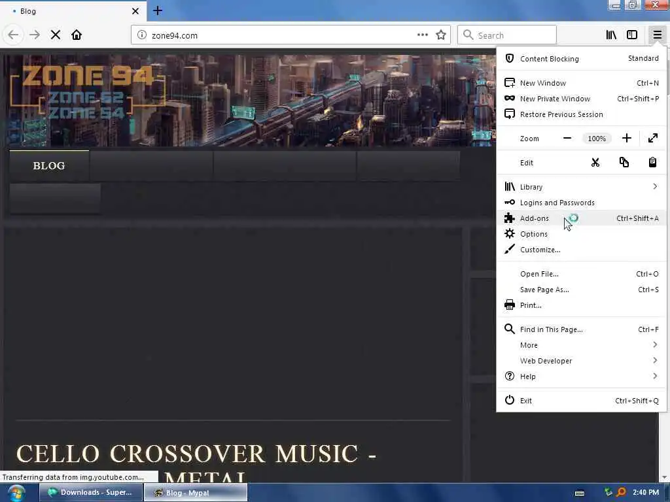This screenshot has width=670, height=502.
Task: Open page actions three-dot menu
Action: coord(423,35)
